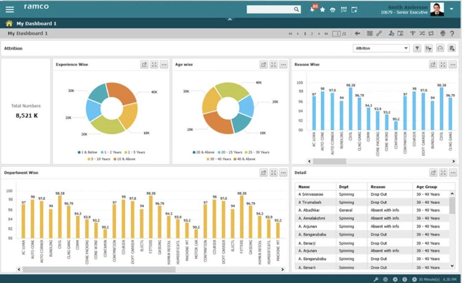Click the add new window icon
Screen dimensions: 462x283
(354, 10)
